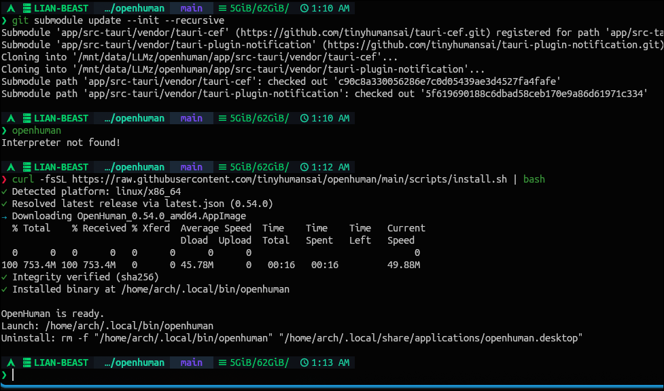Click the -fsSL flag
Image resolution: width=664 pixels, height=391 pixels.
click(x=53, y=179)
